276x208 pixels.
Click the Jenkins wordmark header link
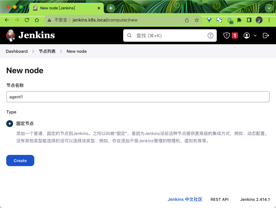[x=37, y=35]
